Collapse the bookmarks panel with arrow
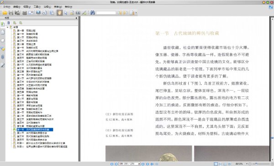Viewport: 274px width, 166px height. click(x=76, y=18)
